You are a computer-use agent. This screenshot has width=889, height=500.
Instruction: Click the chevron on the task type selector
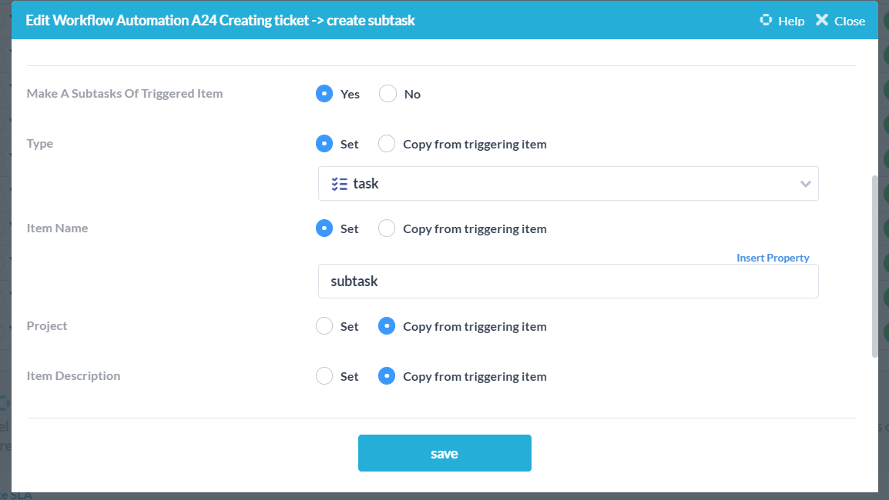point(806,183)
